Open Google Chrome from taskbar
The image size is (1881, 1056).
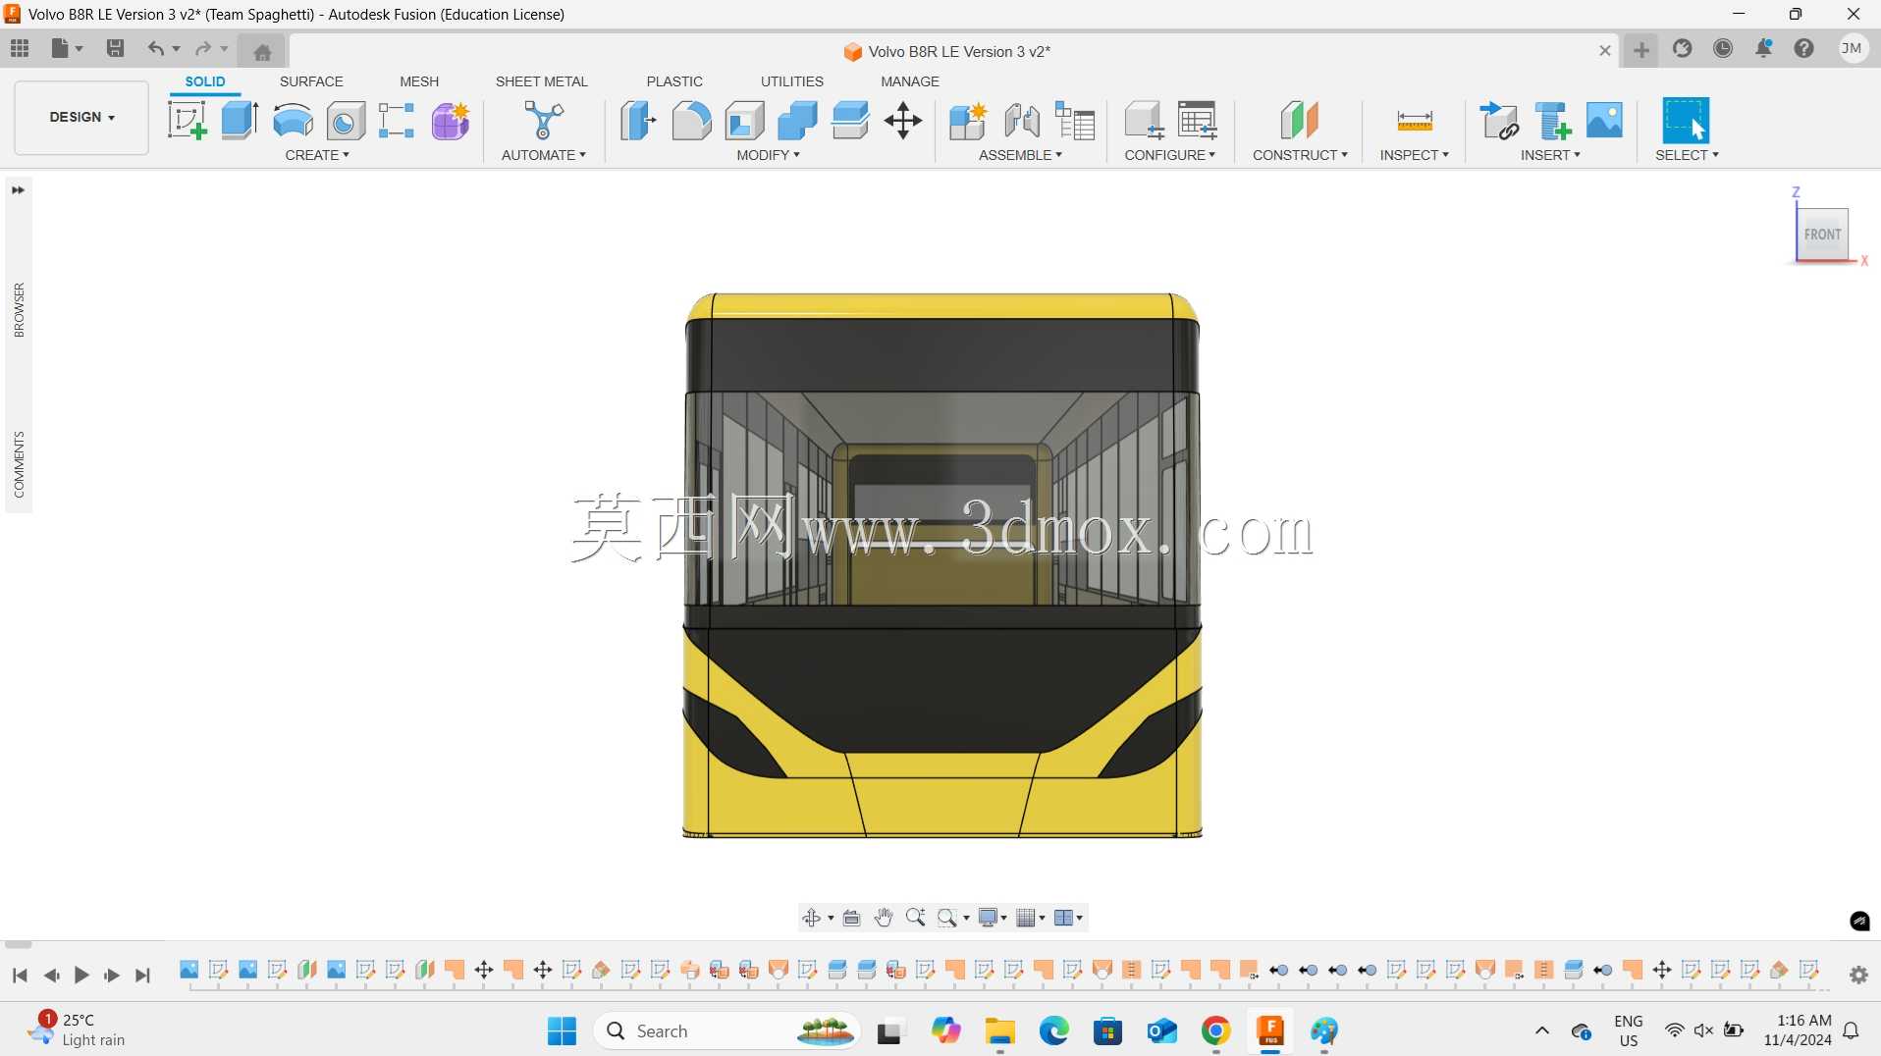pyautogui.click(x=1215, y=1030)
